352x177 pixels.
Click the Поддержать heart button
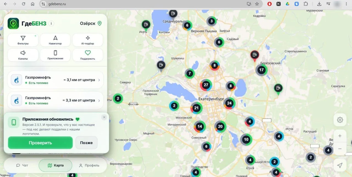(88, 55)
